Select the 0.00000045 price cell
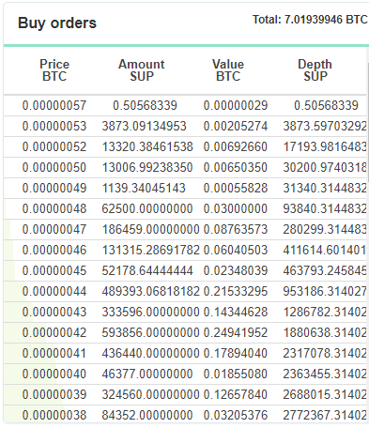The image size is (369, 428). click(x=54, y=270)
